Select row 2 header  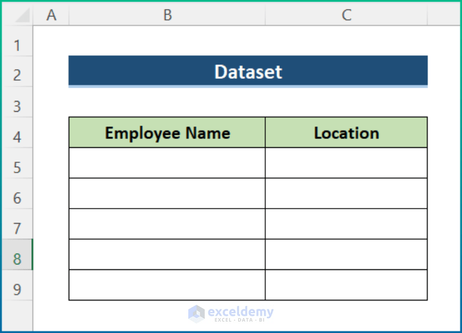(x=17, y=72)
